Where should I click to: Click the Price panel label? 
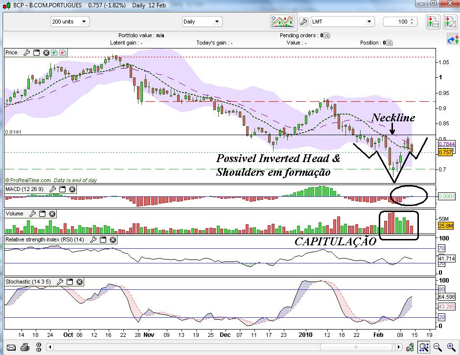point(11,52)
